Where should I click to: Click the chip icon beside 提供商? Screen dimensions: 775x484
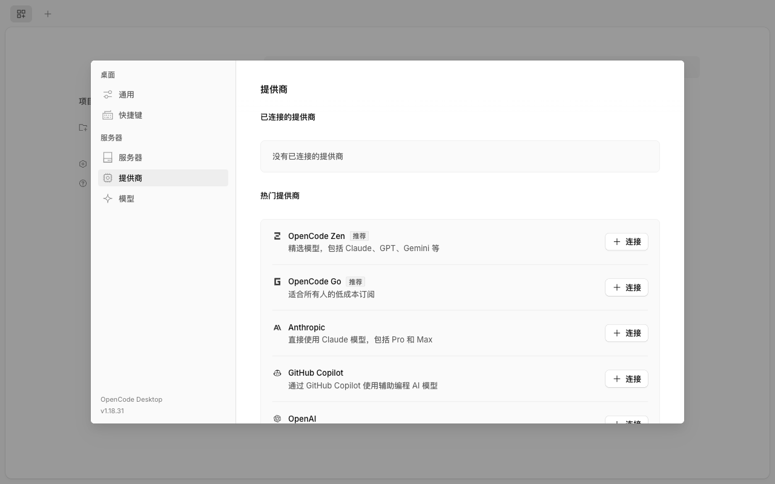(x=108, y=178)
